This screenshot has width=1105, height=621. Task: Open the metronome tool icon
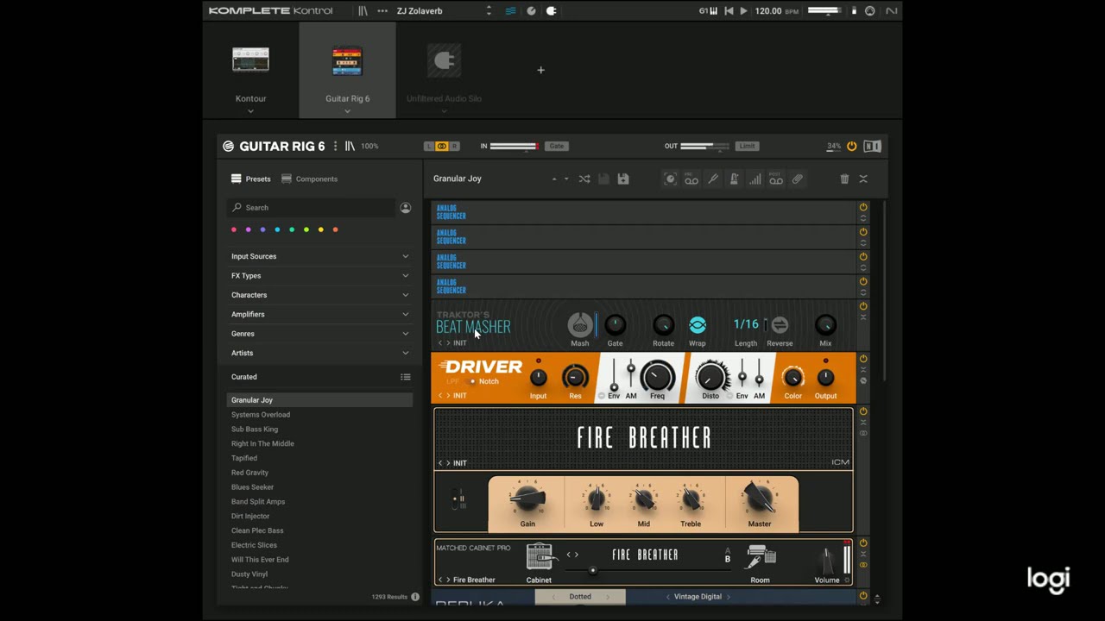click(734, 179)
